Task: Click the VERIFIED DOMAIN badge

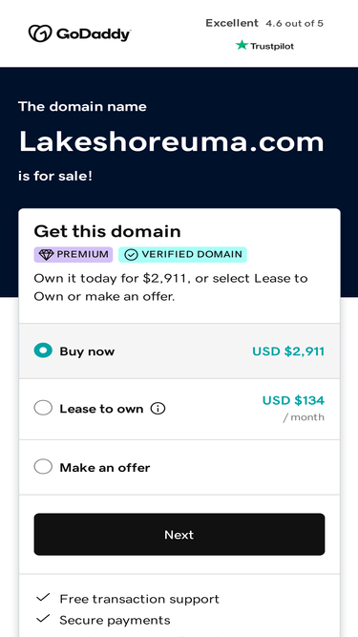Action: coord(182,255)
